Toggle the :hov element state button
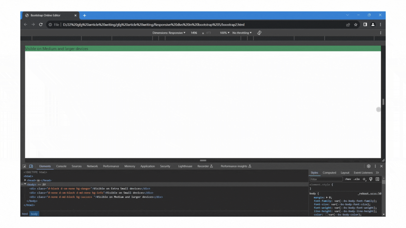This screenshot has width=406, height=228. coord(348,179)
